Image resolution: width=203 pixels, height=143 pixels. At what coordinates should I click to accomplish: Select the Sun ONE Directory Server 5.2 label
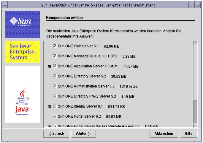pos(82,76)
